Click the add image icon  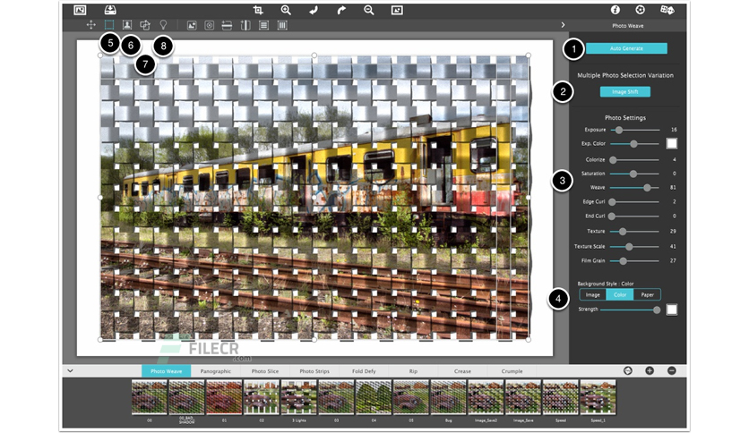192,25
